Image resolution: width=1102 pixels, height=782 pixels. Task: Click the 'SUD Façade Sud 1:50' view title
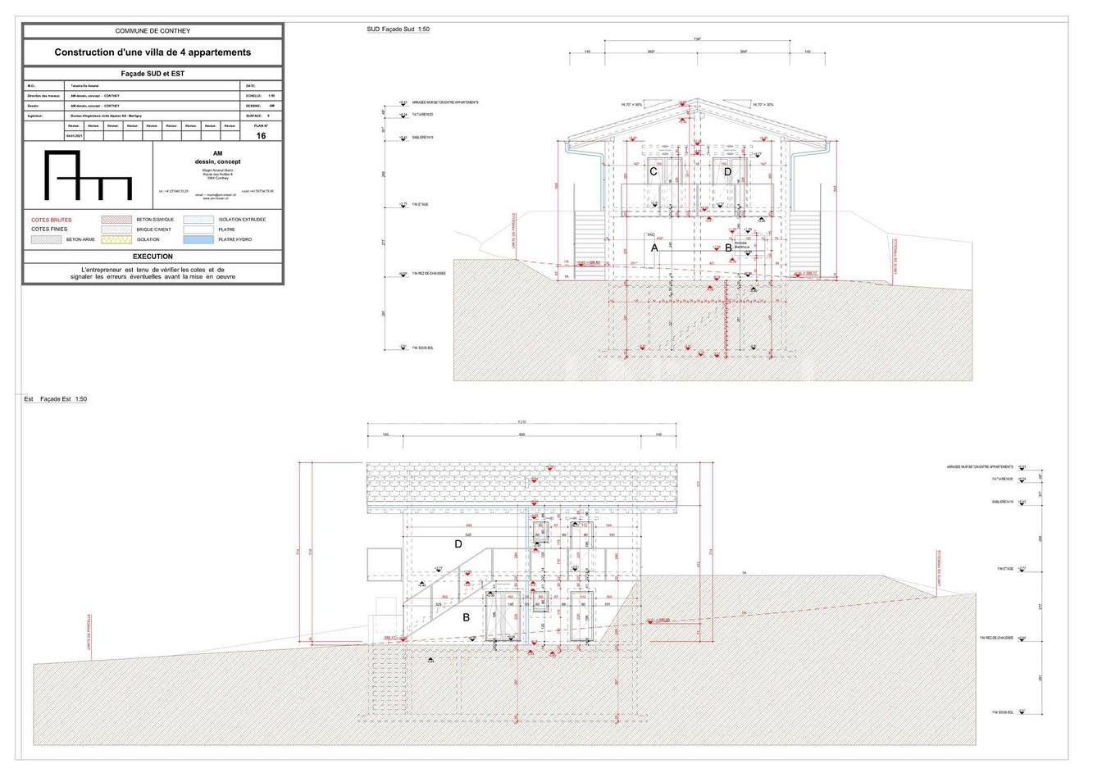click(x=398, y=30)
